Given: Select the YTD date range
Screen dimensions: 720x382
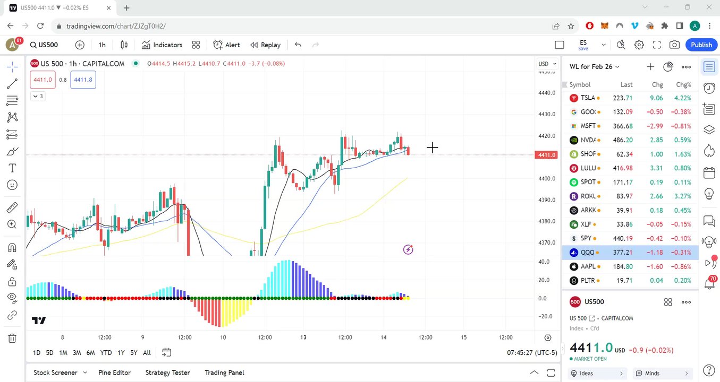Looking at the screenshot, I should 106,353.
